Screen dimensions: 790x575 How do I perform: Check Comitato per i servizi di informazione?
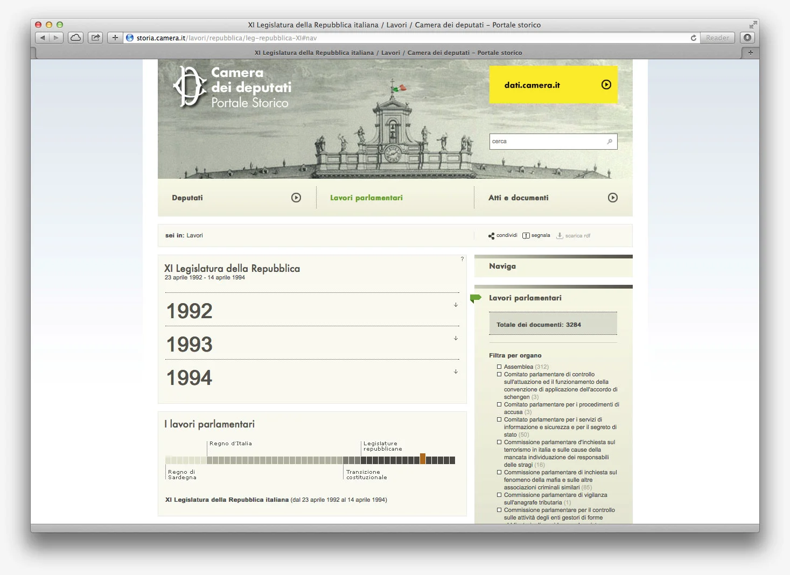point(499,419)
